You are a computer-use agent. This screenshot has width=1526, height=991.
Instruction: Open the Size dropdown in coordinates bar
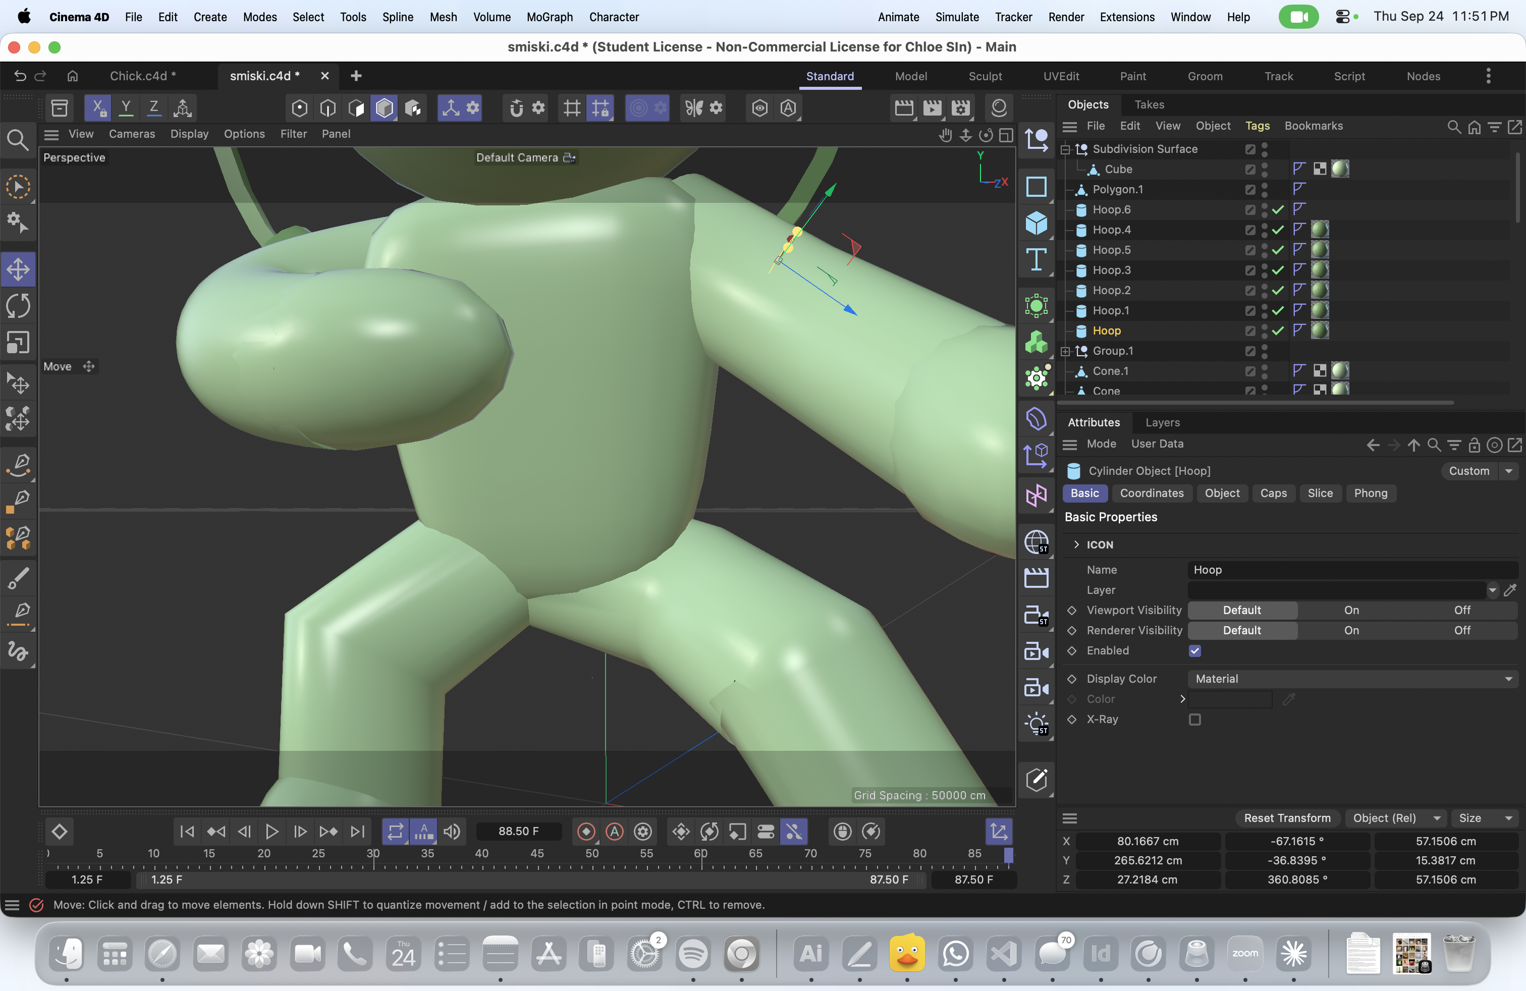click(1484, 818)
